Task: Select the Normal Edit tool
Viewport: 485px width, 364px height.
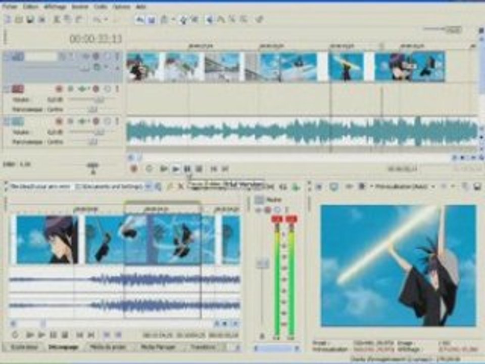Action: tap(210, 20)
